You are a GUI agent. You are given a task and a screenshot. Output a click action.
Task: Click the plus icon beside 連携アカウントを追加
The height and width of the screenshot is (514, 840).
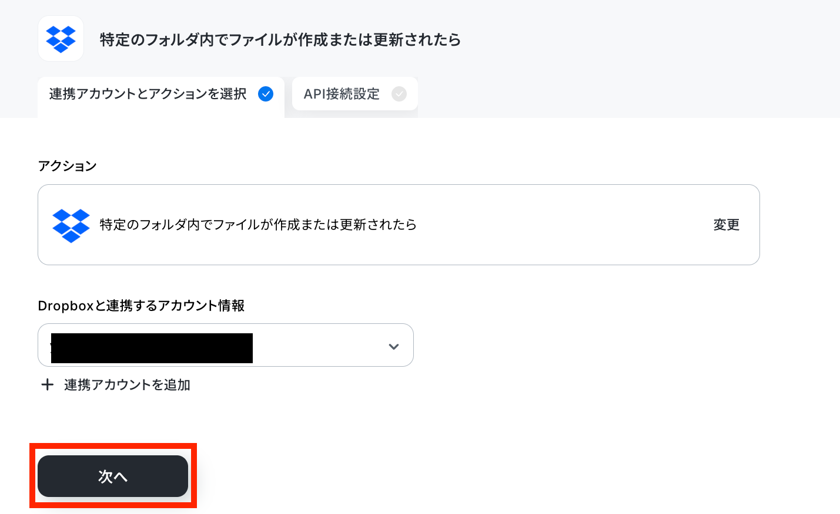point(48,385)
